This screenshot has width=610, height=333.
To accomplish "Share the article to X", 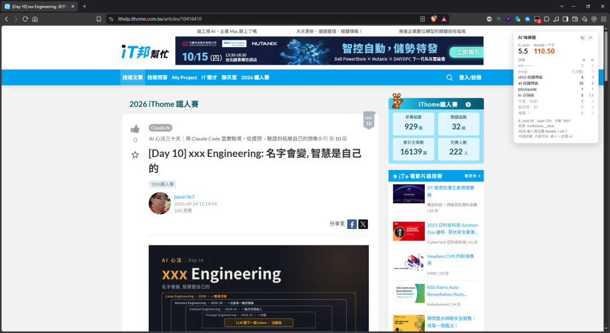I will click(363, 224).
